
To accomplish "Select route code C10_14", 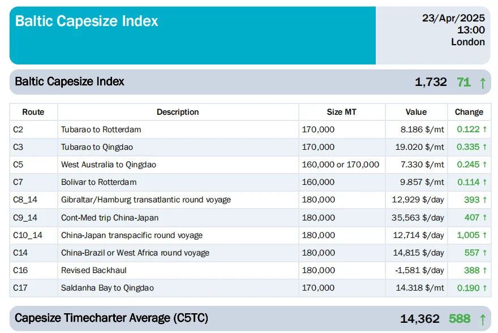I will (x=28, y=235).
